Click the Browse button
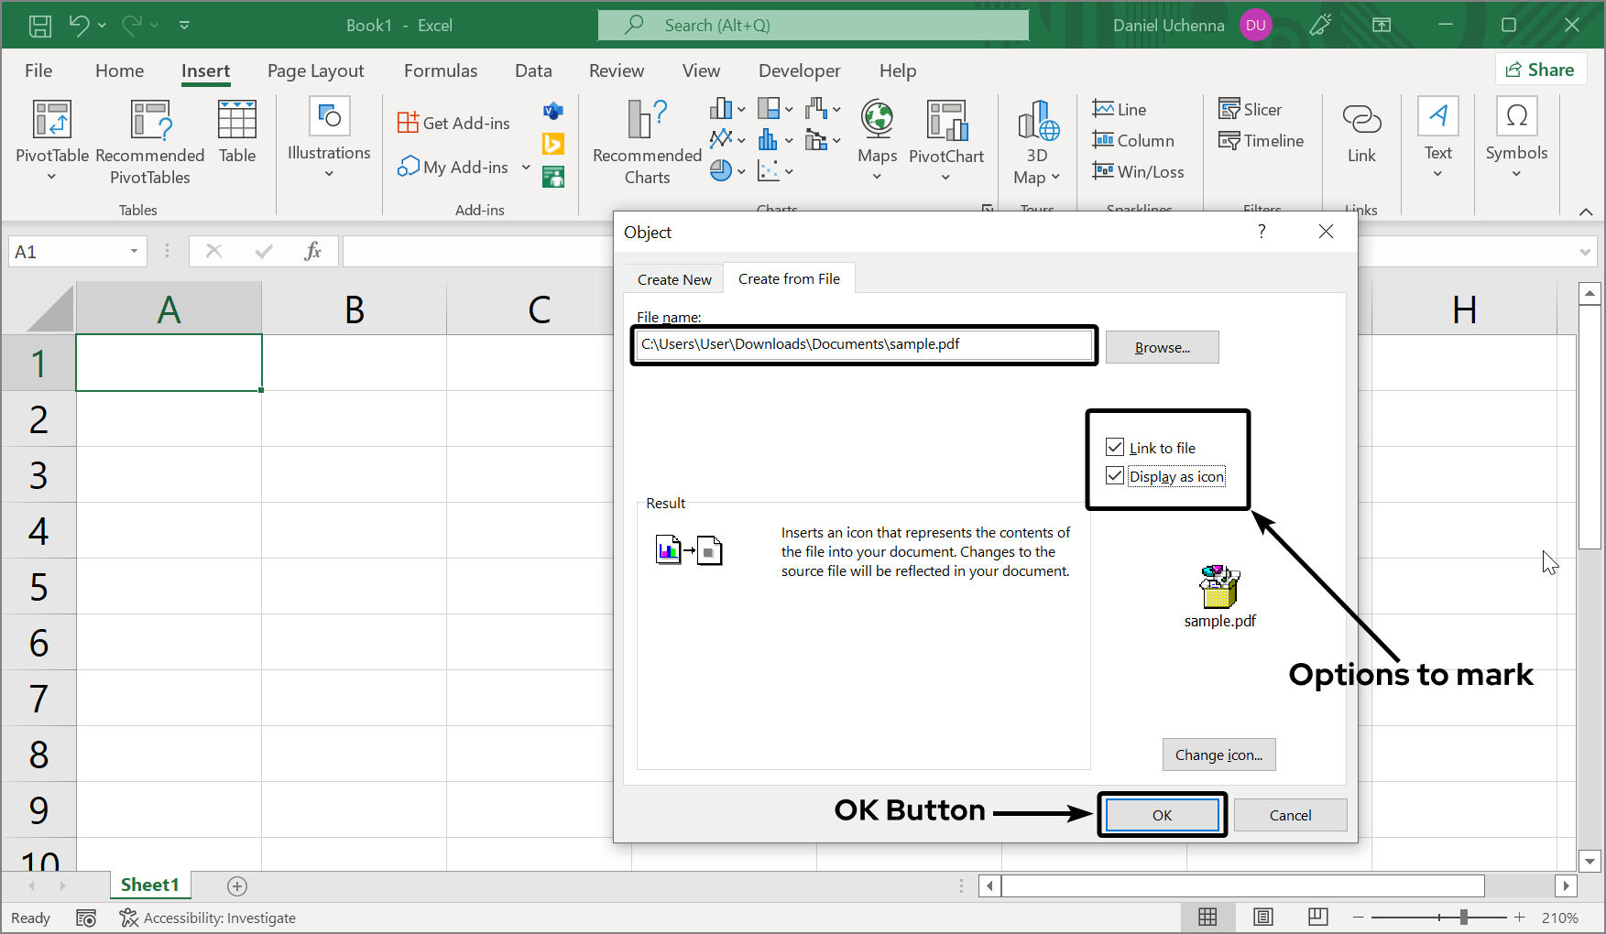The height and width of the screenshot is (934, 1606). tap(1162, 347)
